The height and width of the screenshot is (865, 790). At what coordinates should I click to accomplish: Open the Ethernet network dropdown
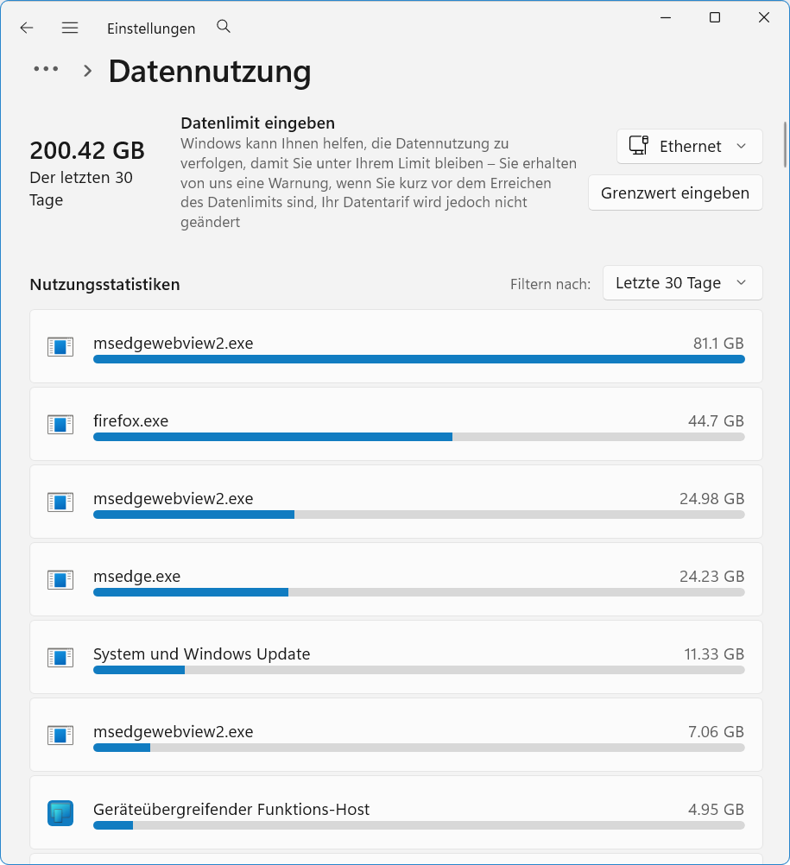click(690, 146)
